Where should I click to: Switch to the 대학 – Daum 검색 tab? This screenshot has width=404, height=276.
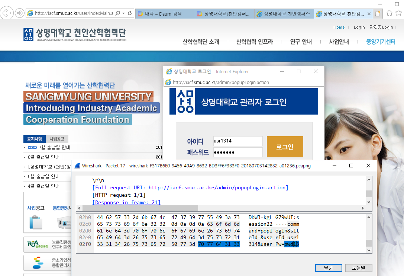click(x=165, y=14)
